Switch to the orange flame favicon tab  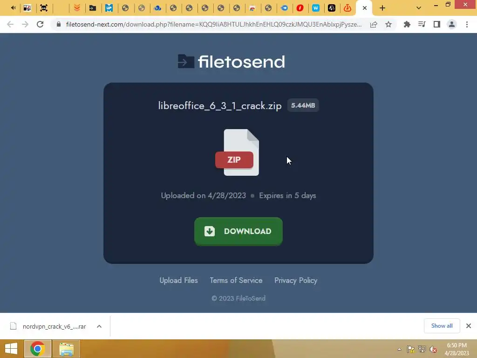(x=348, y=8)
